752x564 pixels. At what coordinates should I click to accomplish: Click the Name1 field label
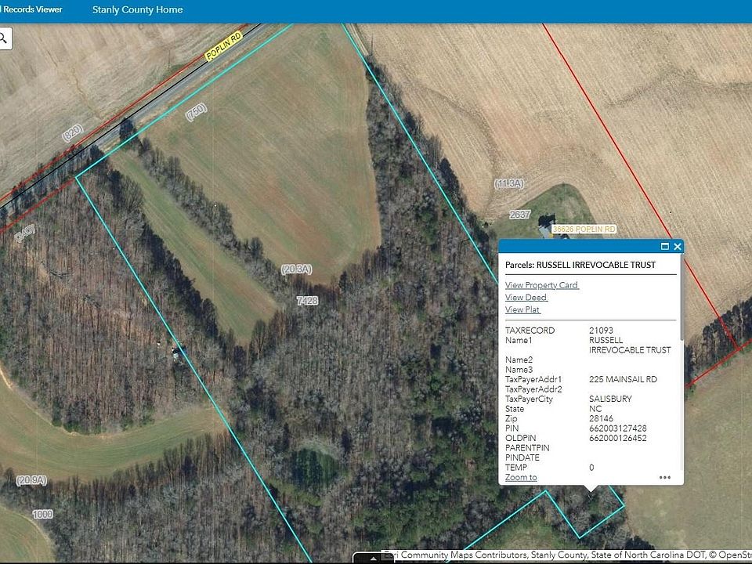(519, 341)
